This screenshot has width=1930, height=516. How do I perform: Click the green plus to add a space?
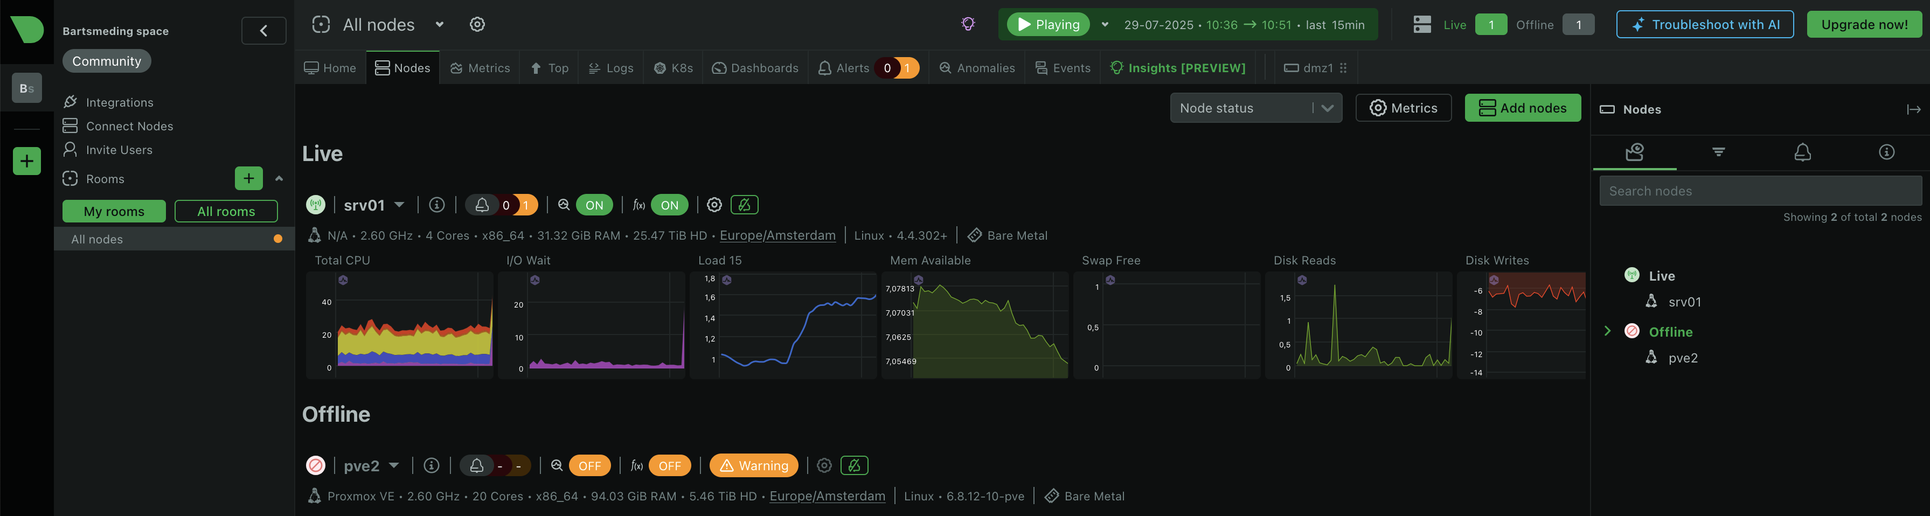(27, 161)
